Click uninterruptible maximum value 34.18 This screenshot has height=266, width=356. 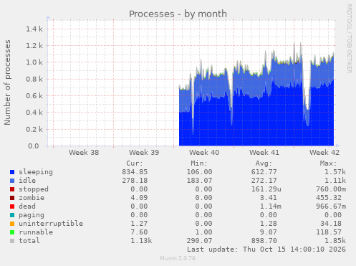click(x=331, y=224)
